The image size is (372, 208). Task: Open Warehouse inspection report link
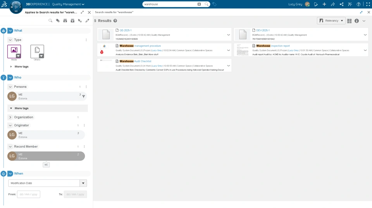[273, 46]
